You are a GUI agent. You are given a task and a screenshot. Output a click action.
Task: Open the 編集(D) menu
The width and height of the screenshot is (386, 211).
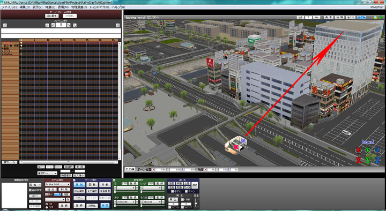click(x=25, y=7)
